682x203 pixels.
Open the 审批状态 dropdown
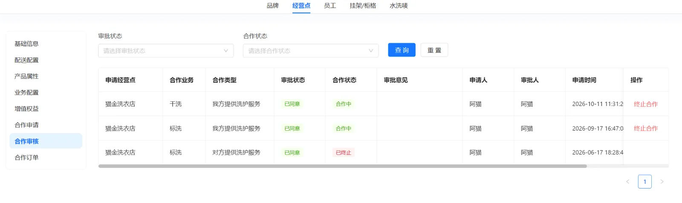point(166,51)
